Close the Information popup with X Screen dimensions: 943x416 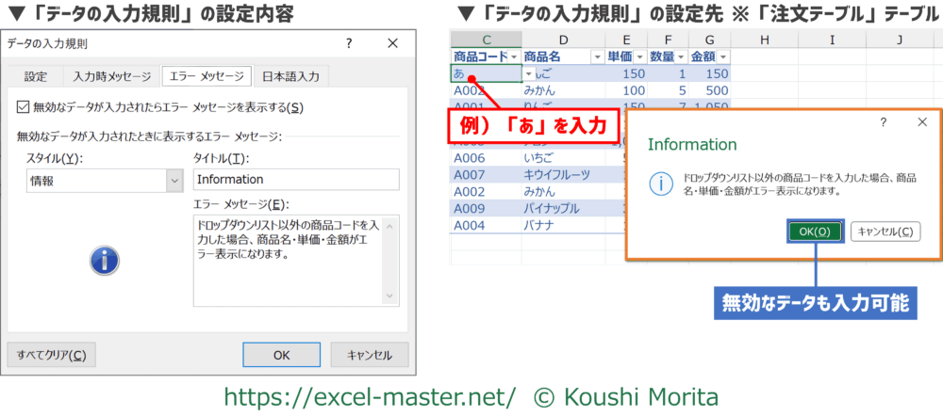point(921,122)
